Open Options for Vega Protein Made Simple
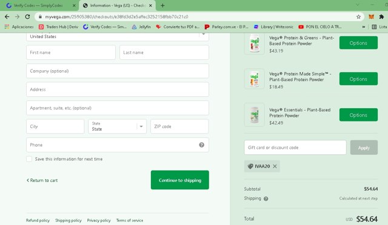The image size is (388, 225). (358, 79)
